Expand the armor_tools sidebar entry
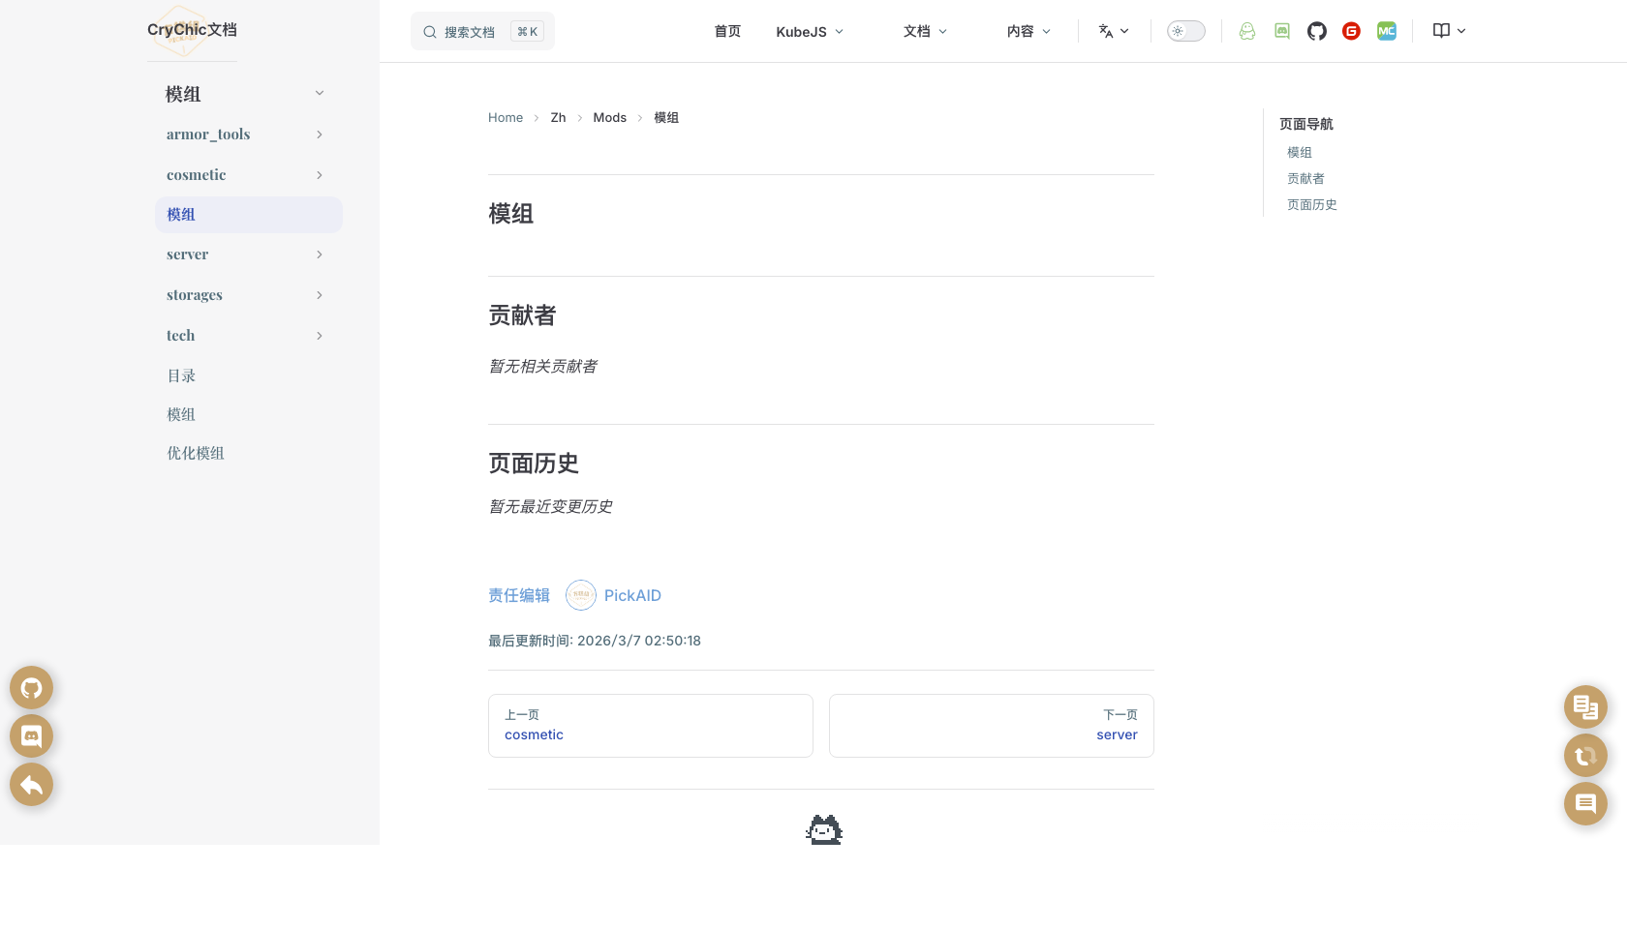 pos(320,135)
